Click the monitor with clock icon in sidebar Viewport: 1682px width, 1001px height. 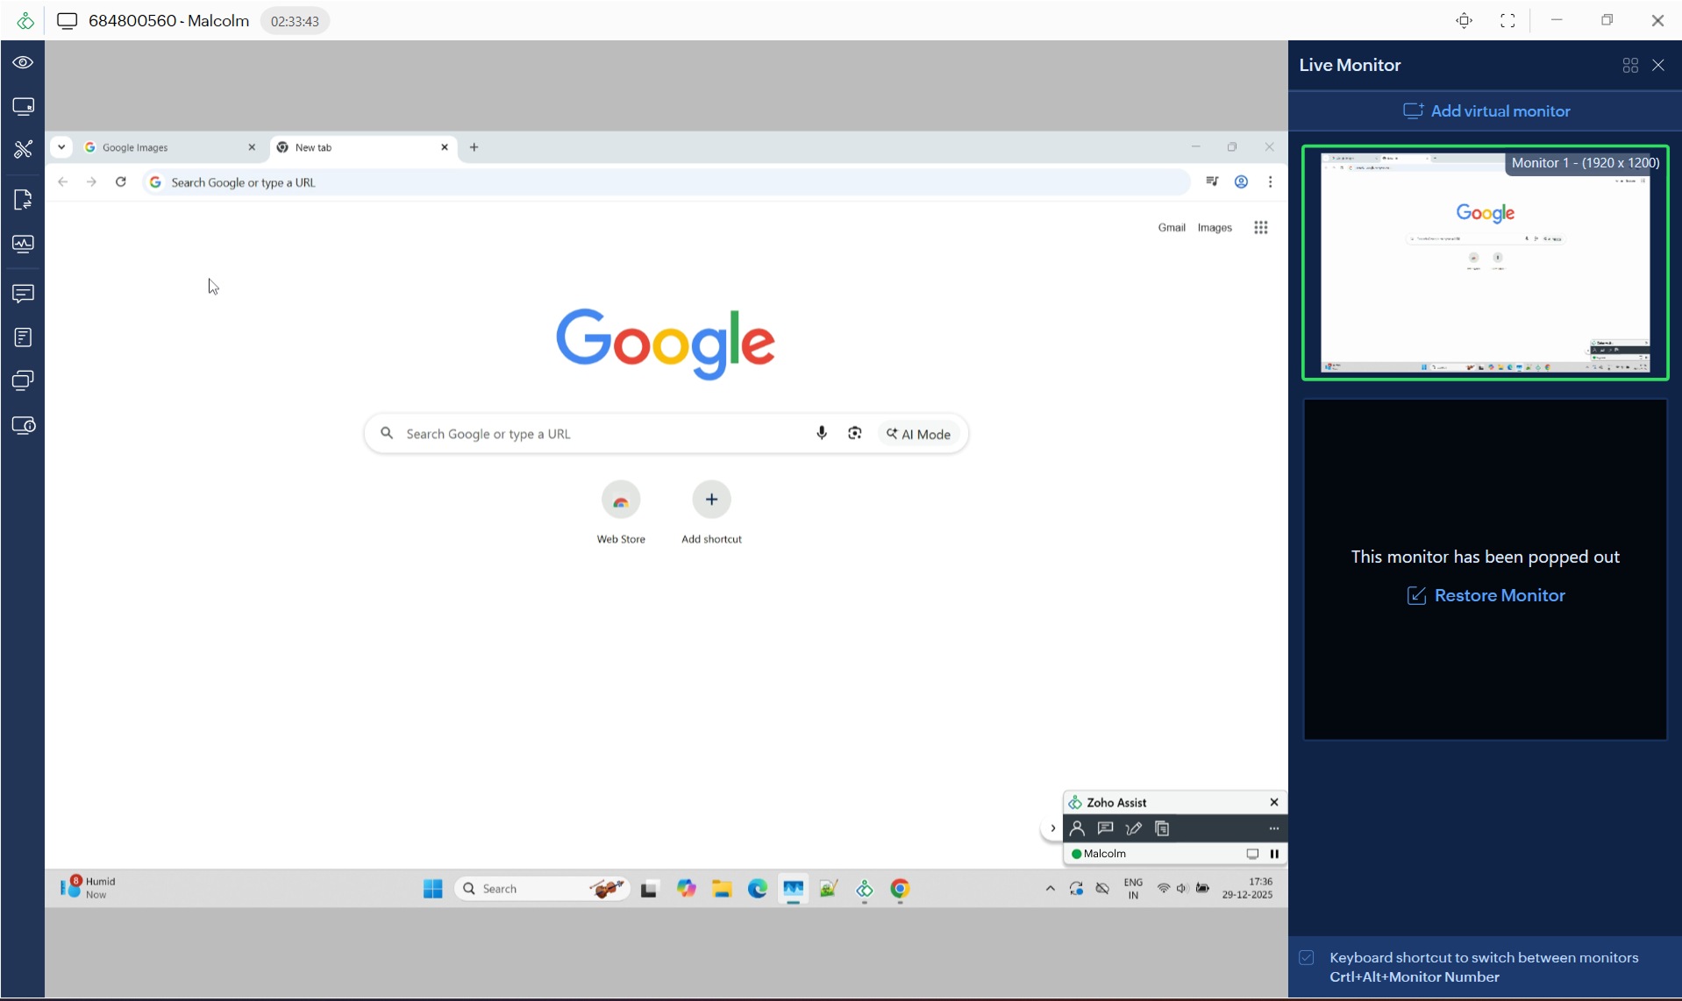coord(23,425)
